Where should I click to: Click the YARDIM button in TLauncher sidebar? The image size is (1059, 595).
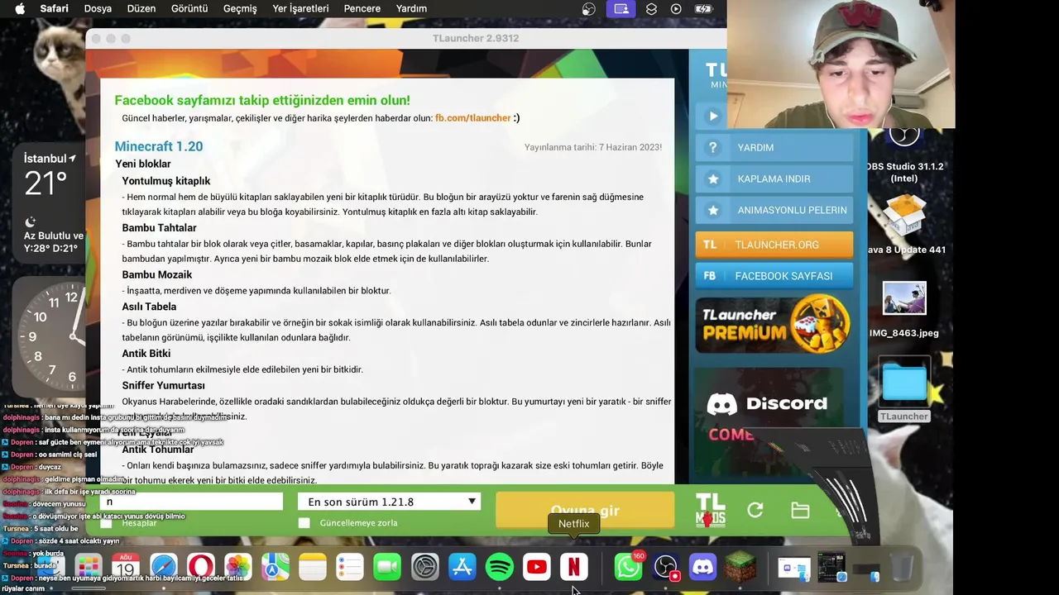coord(774,147)
